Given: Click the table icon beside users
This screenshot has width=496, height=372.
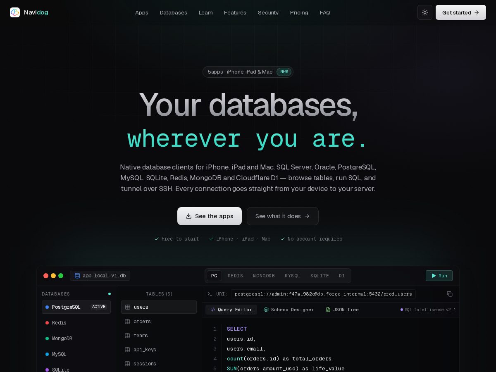Looking at the screenshot, I should tap(128, 307).
